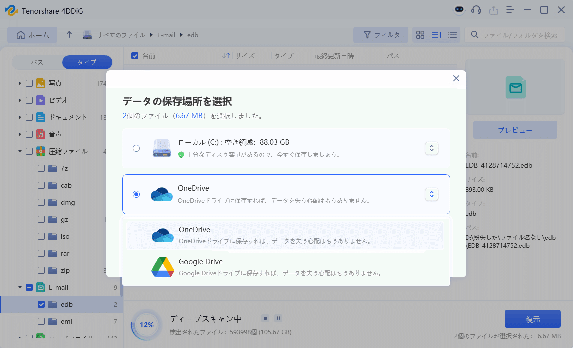Click the 12% scan progress circle
The width and height of the screenshot is (573, 348).
coord(146,324)
